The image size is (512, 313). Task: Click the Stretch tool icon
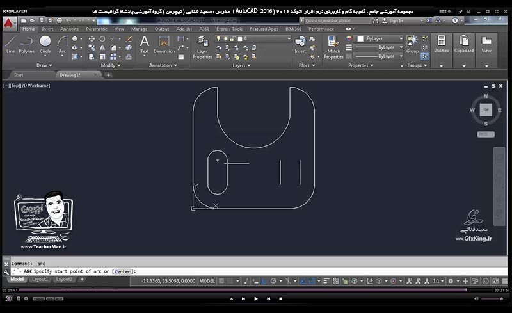[x=92, y=56]
